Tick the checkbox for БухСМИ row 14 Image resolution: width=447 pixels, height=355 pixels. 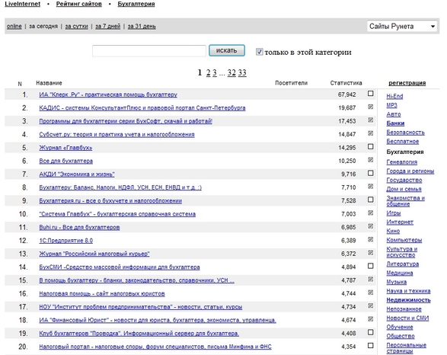pos(370,266)
